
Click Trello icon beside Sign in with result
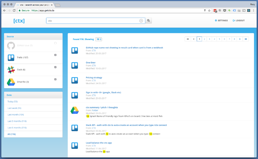75,95
